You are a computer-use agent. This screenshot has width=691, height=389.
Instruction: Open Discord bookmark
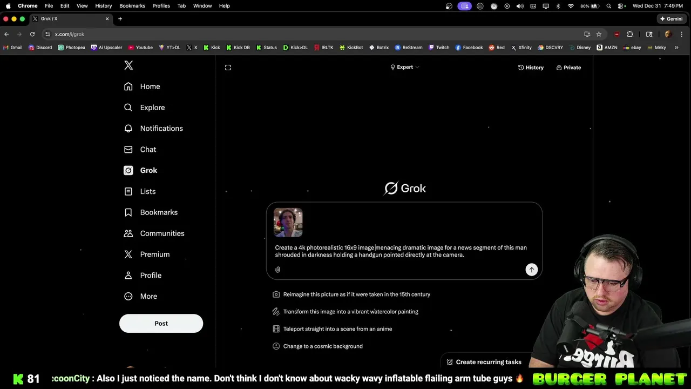coord(40,48)
